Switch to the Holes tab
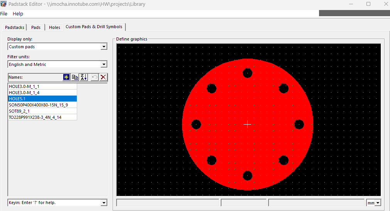 54,27
